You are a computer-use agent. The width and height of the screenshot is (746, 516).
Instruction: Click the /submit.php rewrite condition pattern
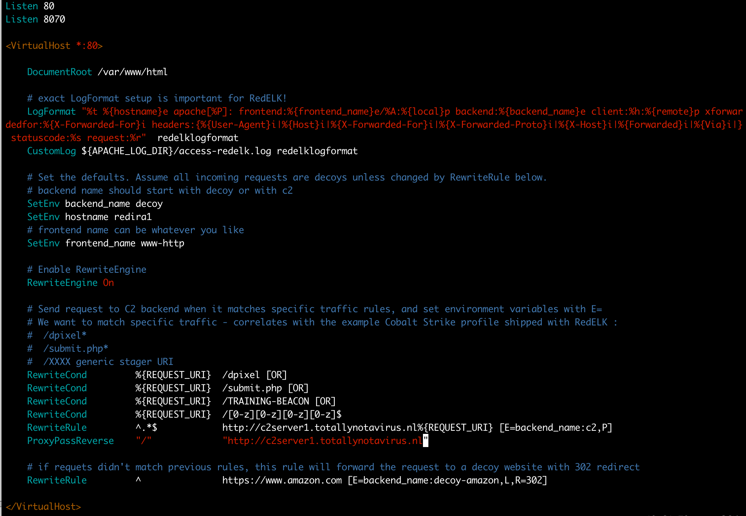tap(252, 388)
